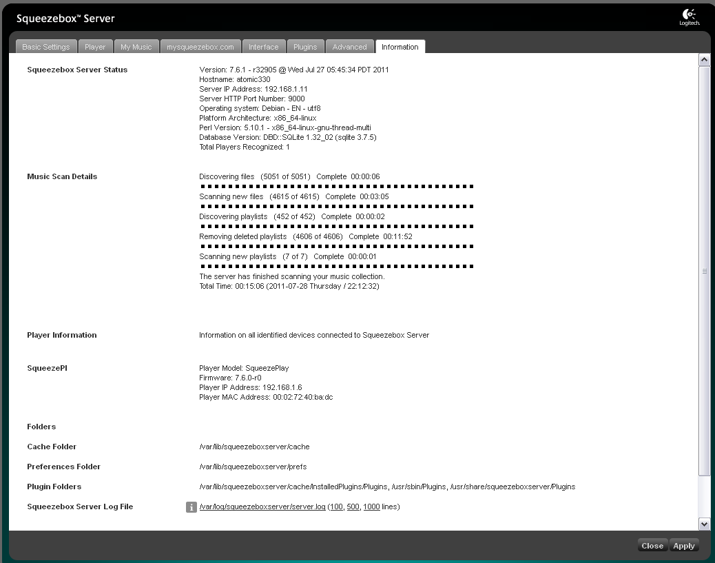
Task: View last 500 lines of server log
Action: [x=353, y=507]
